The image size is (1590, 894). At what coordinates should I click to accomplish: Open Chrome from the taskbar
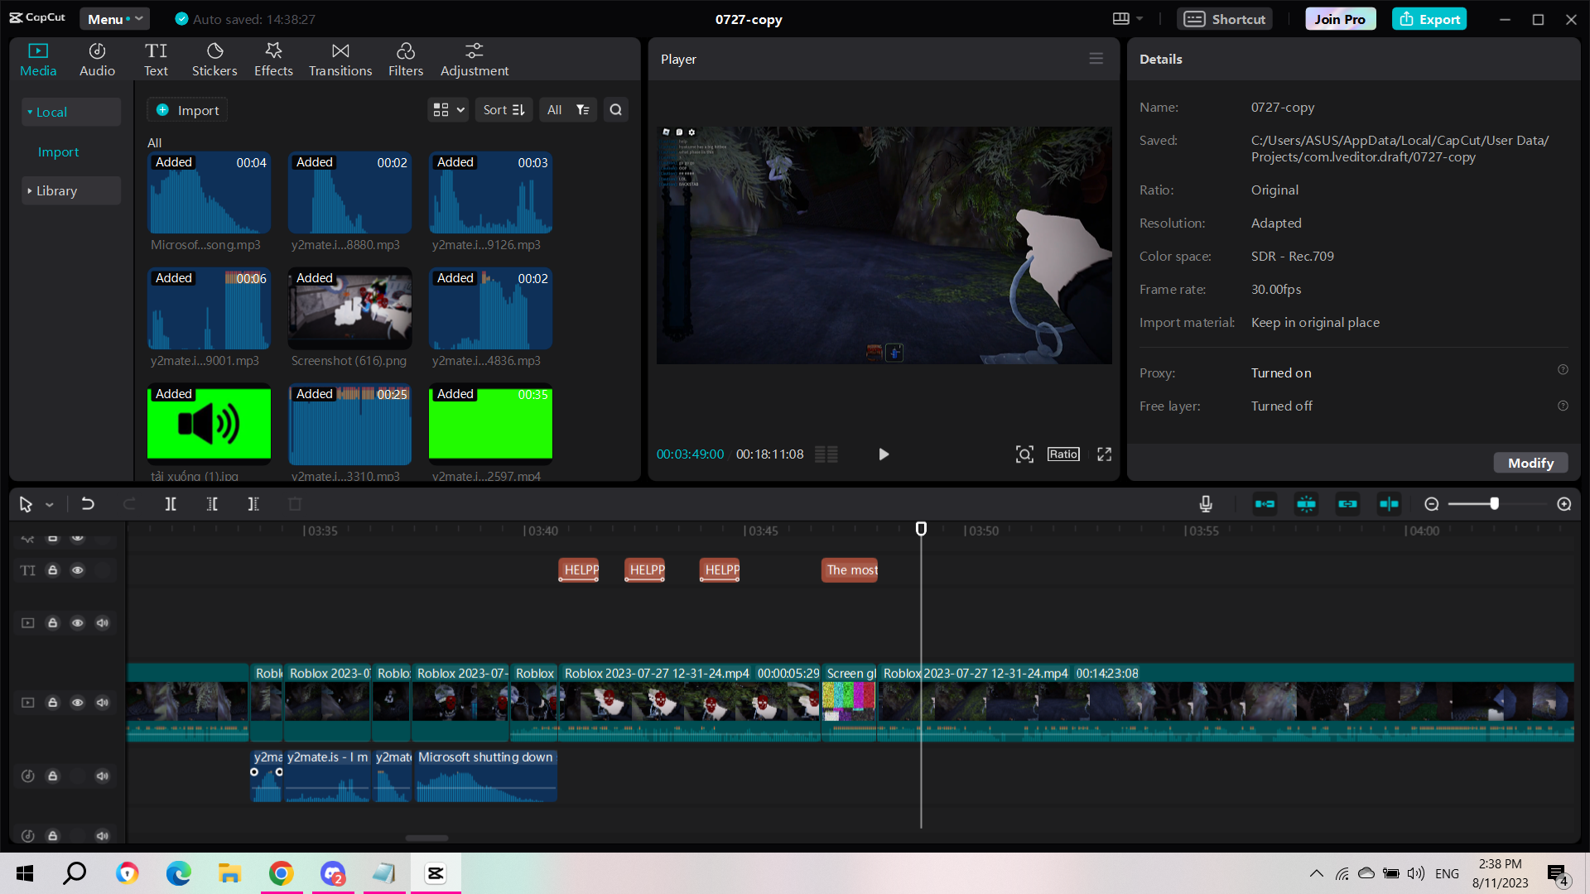(x=282, y=873)
